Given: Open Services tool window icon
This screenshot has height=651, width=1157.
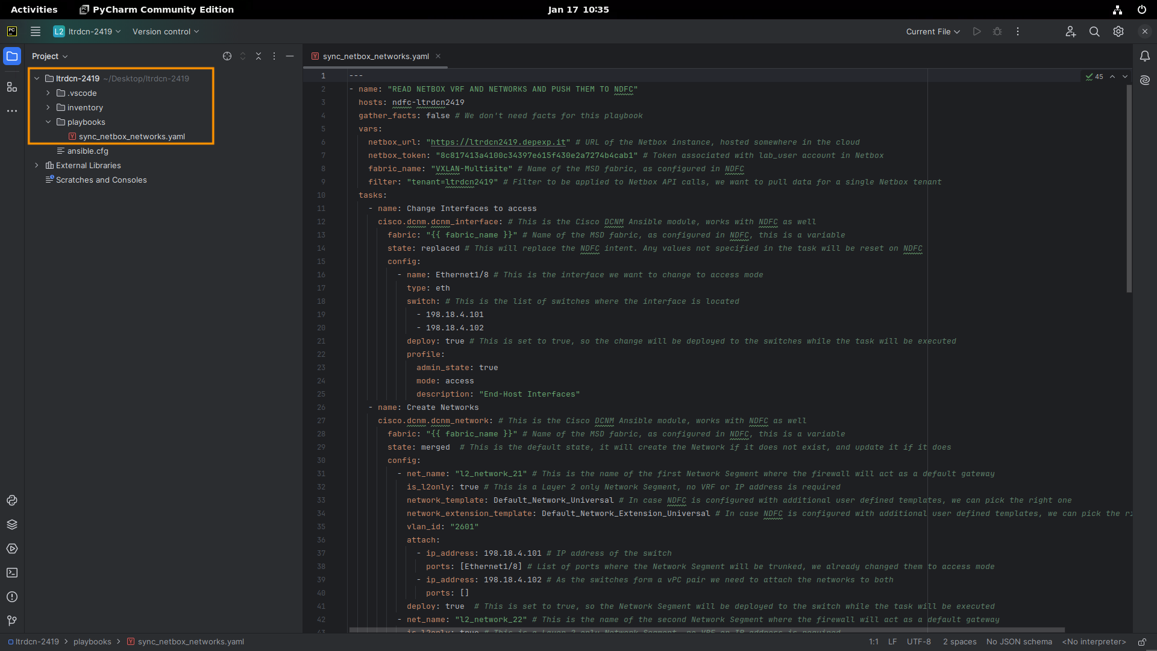Looking at the screenshot, I should [12, 549].
